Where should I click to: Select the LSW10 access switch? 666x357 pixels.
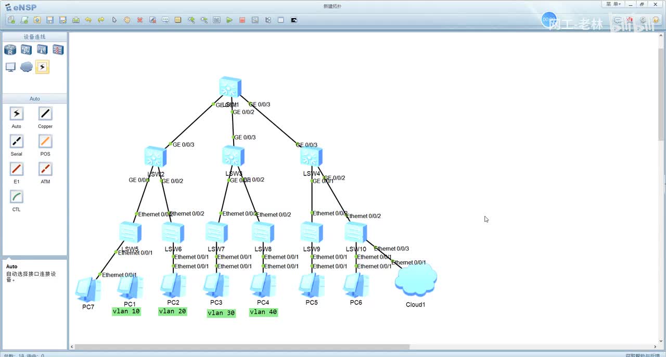[x=356, y=232]
